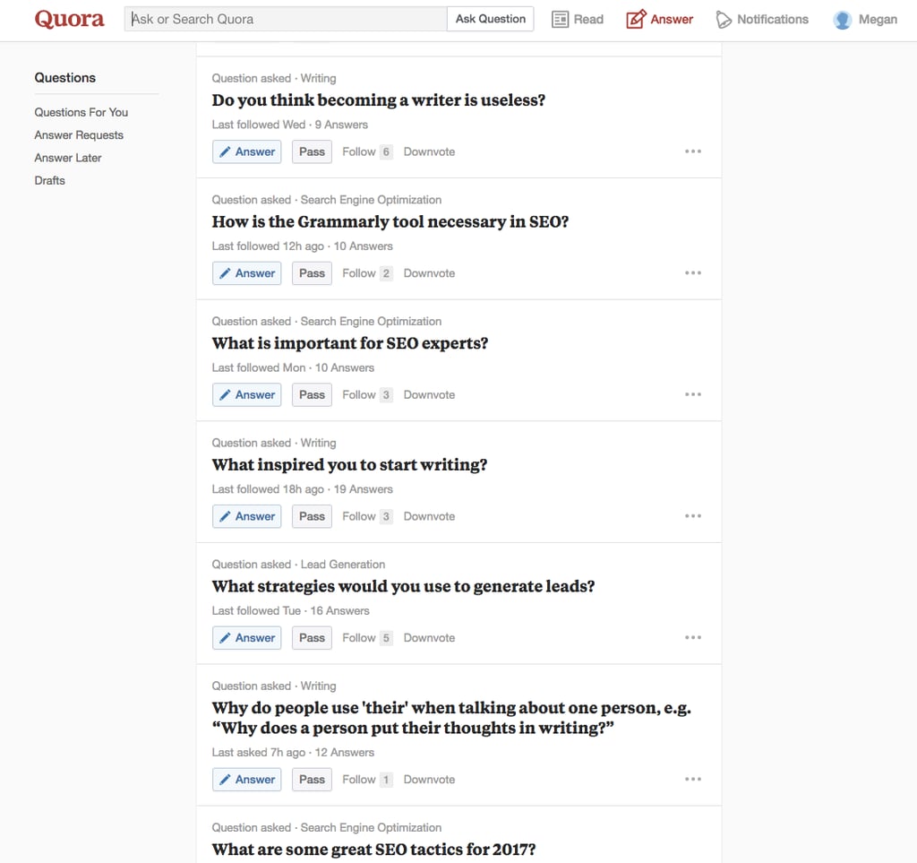Expand options menu for 'their' grammar question

tap(693, 780)
